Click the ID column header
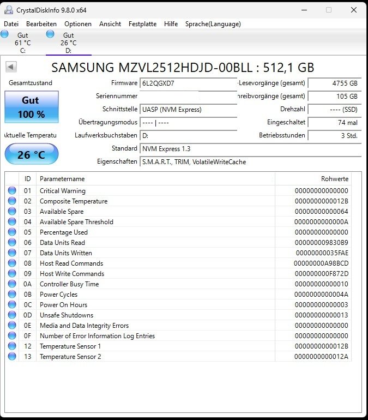368x420 pixels. [28, 179]
